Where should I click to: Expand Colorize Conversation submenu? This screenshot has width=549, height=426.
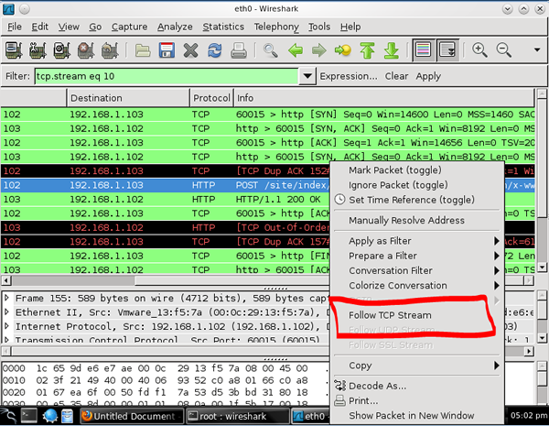pos(416,286)
